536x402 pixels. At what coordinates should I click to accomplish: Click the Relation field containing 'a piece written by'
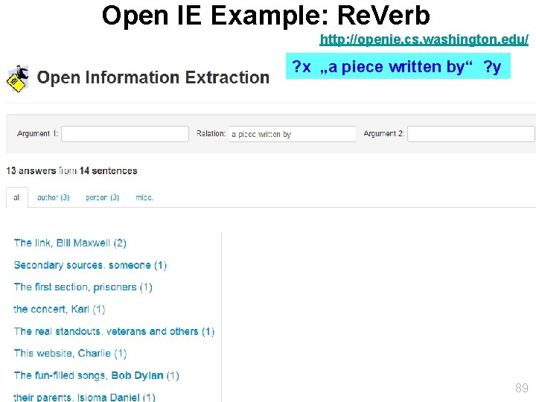point(293,134)
